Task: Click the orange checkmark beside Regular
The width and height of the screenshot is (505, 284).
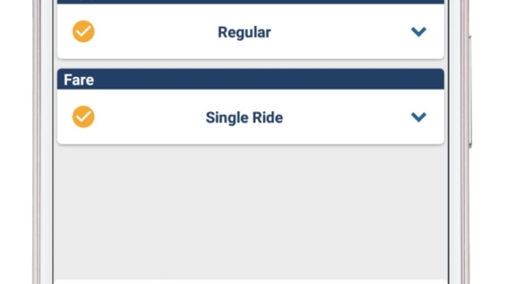Action: (83, 31)
